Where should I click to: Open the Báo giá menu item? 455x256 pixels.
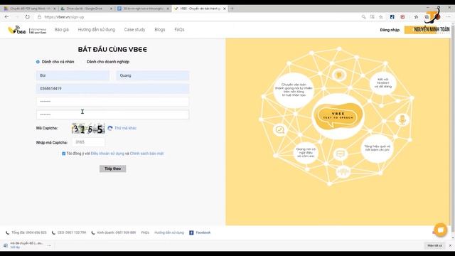[x=62, y=30]
